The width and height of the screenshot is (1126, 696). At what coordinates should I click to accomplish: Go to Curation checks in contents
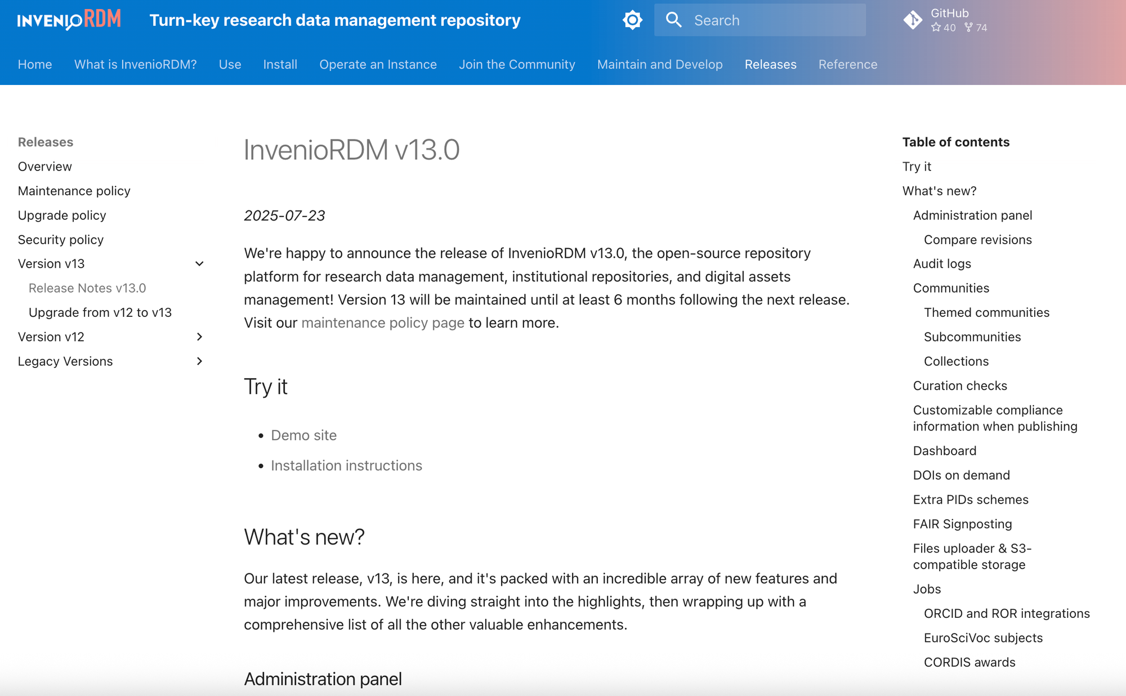point(960,386)
